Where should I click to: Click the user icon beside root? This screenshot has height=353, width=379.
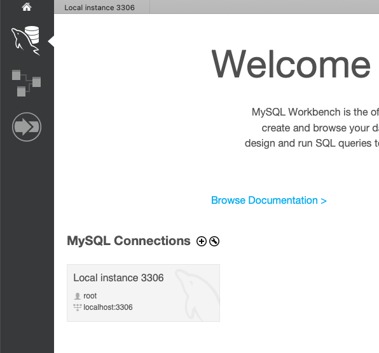(78, 296)
